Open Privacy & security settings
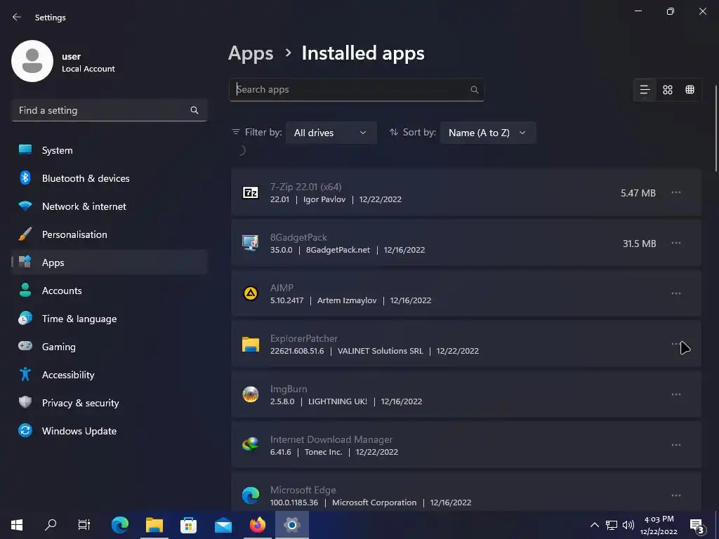719x539 pixels. 109,403
